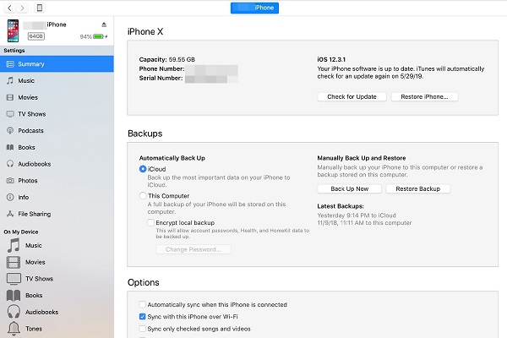Click the File Sharing app icon
The image size is (507, 338).
point(10,214)
